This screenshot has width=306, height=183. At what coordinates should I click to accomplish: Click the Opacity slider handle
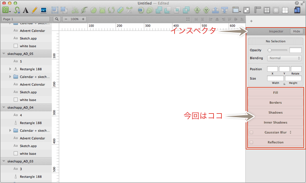[269, 50]
